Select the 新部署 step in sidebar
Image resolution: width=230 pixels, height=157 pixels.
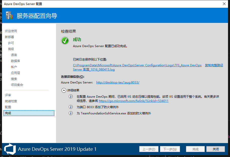[9, 37]
